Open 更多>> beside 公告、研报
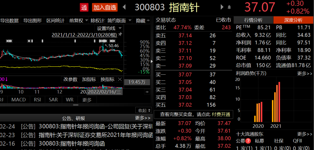This screenshot has width=314, height=150. pos(143,118)
